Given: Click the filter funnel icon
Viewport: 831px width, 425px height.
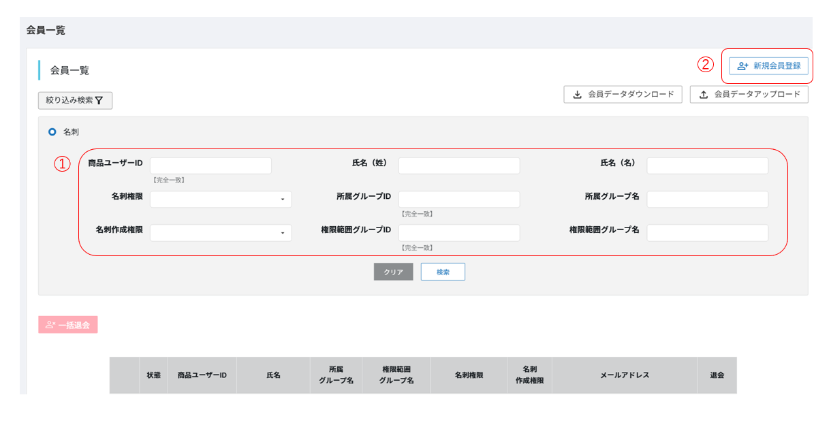Looking at the screenshot, I should (x=99, y=101).
